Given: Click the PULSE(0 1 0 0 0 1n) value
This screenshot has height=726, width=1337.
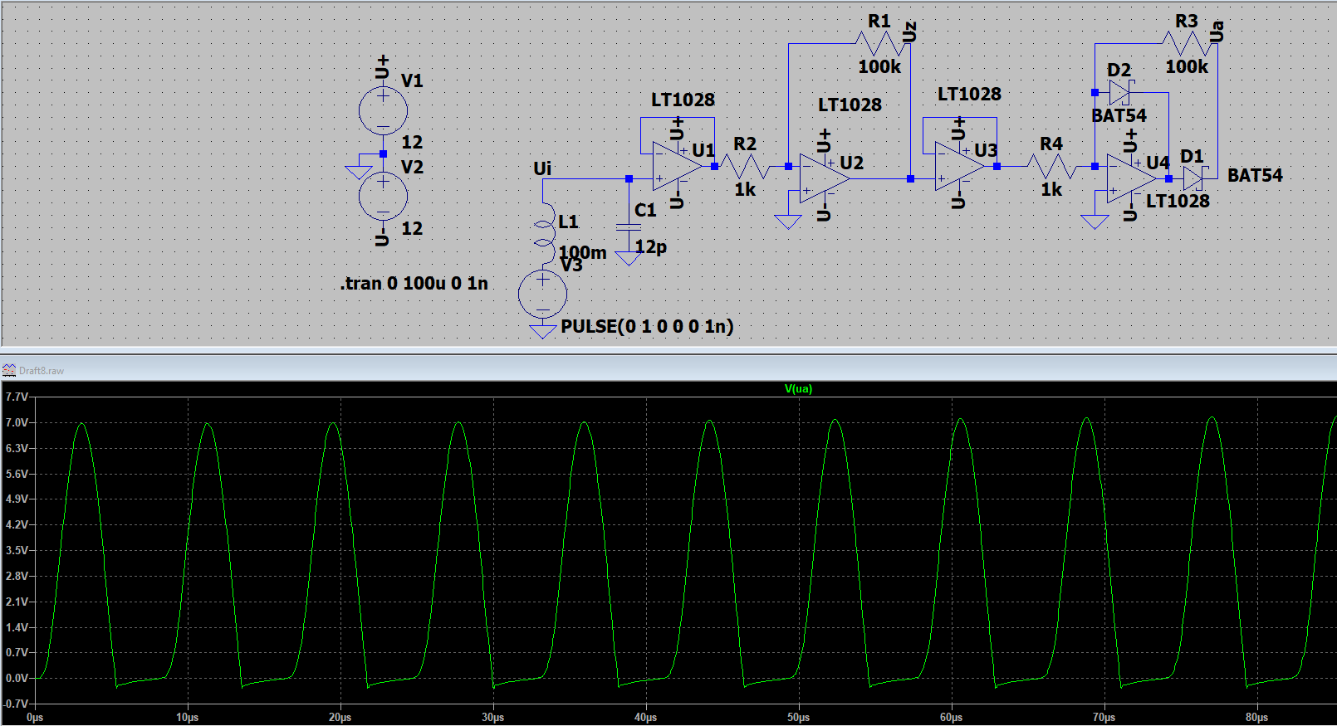Looking at the screenshot, I should pyautogui.click(x=647, y=327).
